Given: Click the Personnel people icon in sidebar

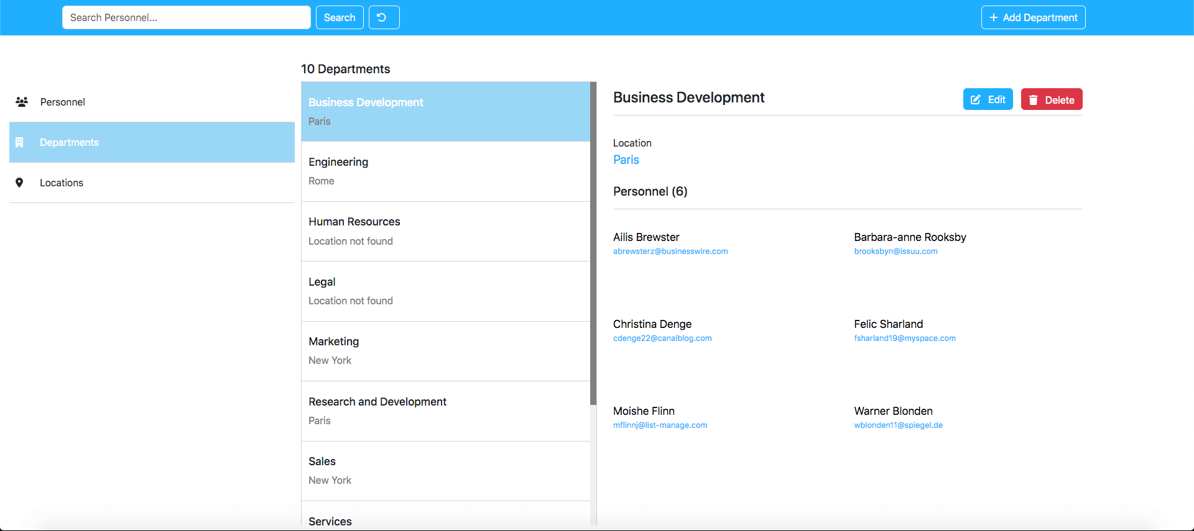Looking at the screenshot, I should 22,102.
